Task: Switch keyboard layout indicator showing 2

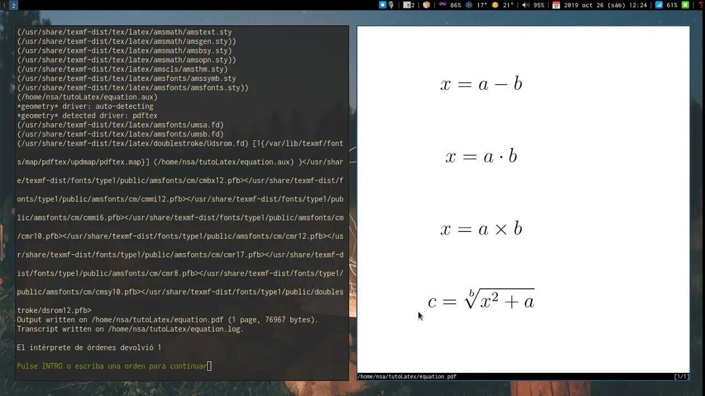Action: tap(408, 5)
